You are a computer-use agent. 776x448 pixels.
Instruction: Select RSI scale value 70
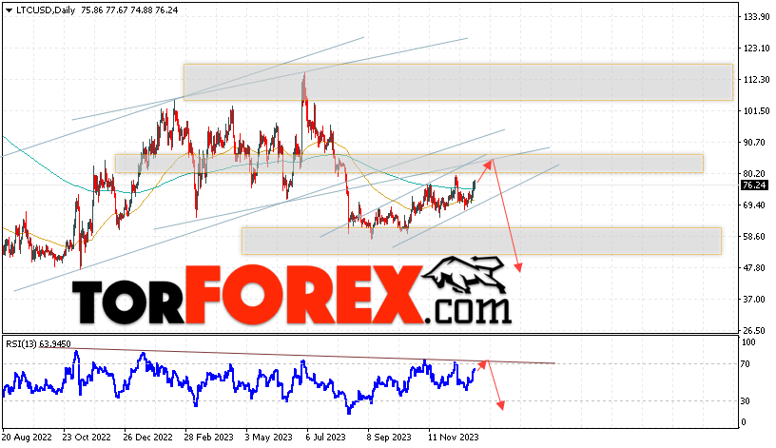(x=746, y=364)
